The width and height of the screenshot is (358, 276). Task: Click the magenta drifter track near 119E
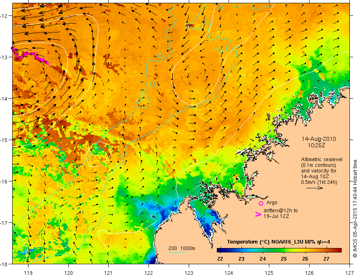tap(30, 56)
